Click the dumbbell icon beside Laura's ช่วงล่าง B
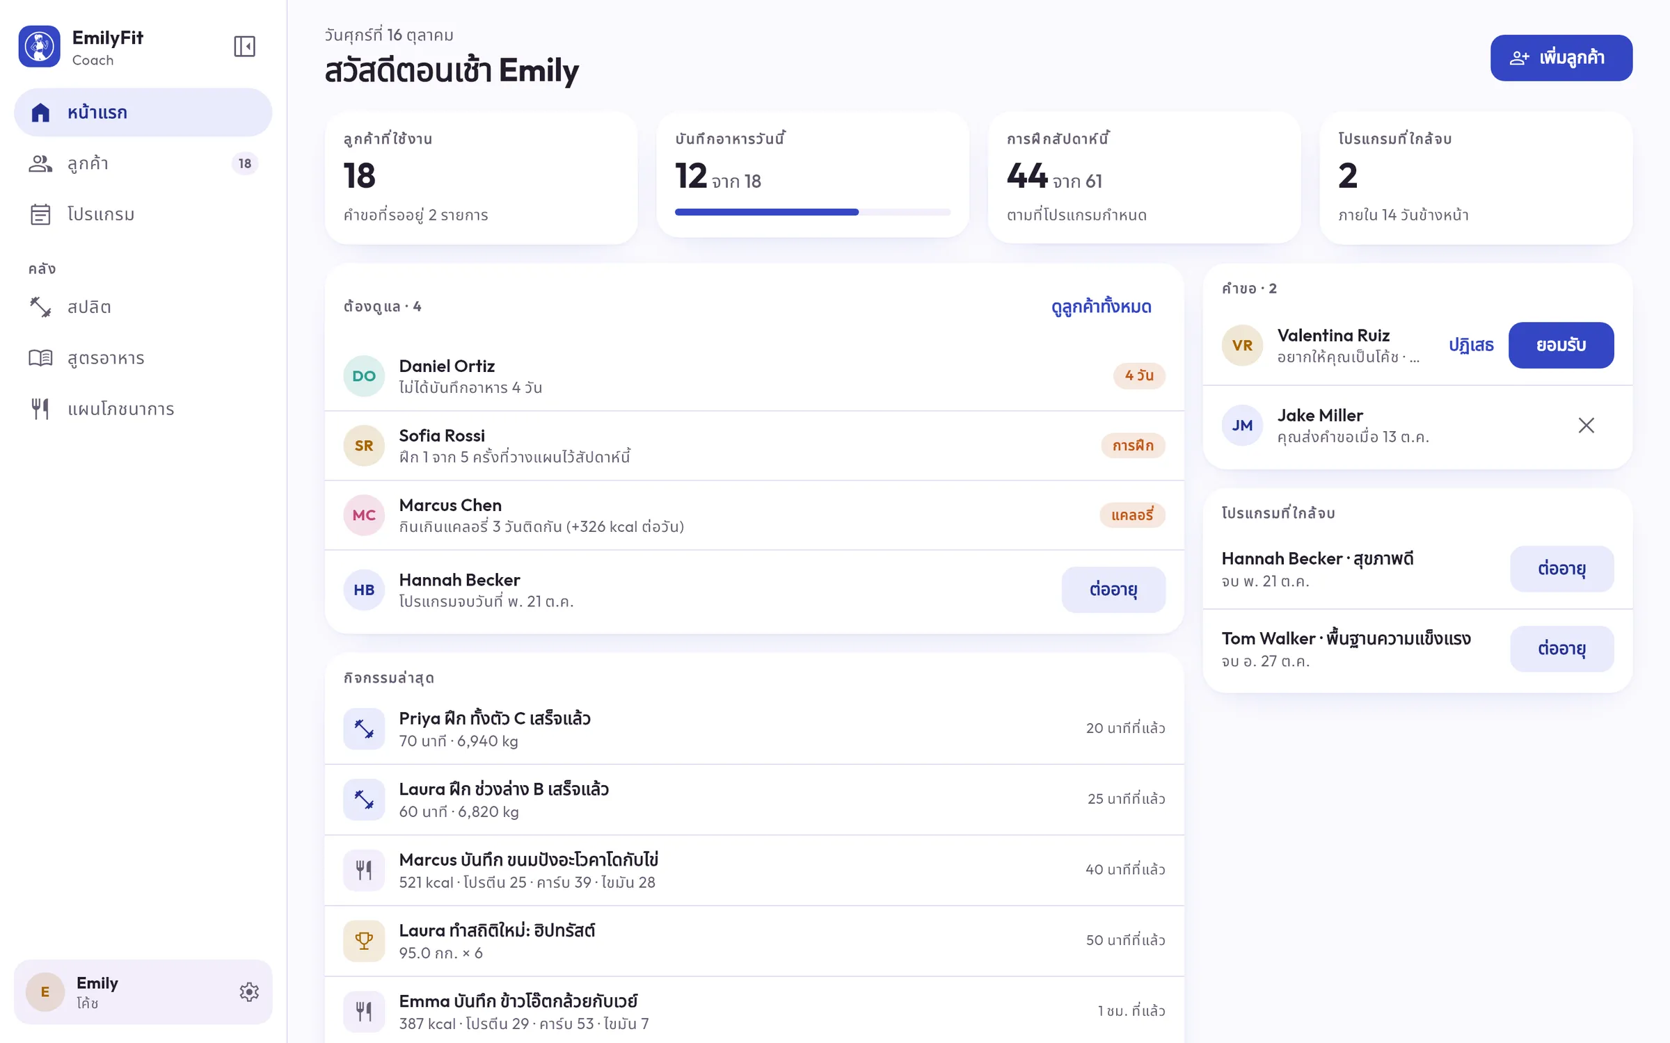Viewport: 1670px width, 1043px height. [364, 799]
